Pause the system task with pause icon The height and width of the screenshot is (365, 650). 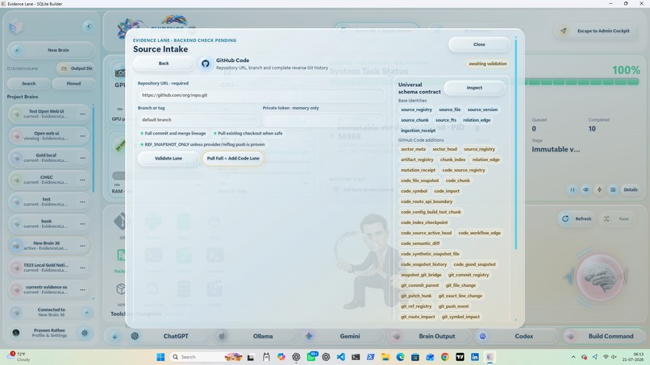(x=572, y=189)
